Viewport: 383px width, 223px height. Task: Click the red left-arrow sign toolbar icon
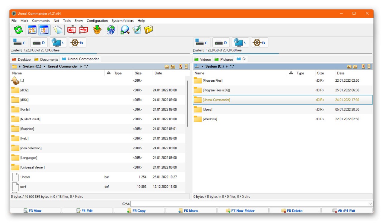tap(72, 30)
